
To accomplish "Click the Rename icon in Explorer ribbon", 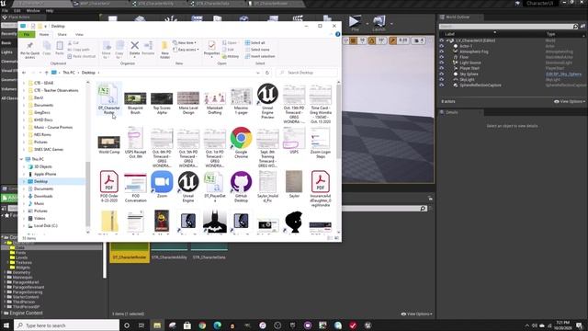I will click(148, 49).
